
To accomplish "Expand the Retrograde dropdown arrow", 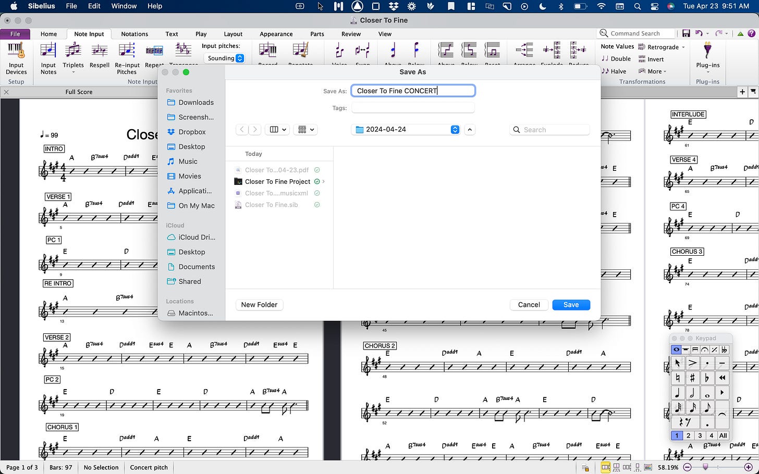I will [x=683, y=47].
